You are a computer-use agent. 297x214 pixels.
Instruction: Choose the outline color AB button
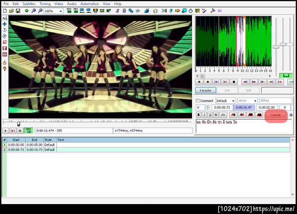(x=250, y=115)
